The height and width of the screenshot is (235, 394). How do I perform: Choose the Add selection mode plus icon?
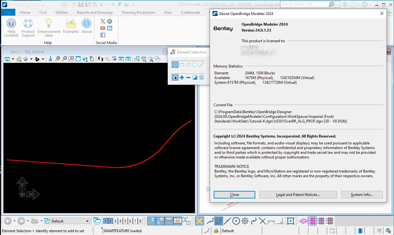pyautogui.click(x=182, y=77)
